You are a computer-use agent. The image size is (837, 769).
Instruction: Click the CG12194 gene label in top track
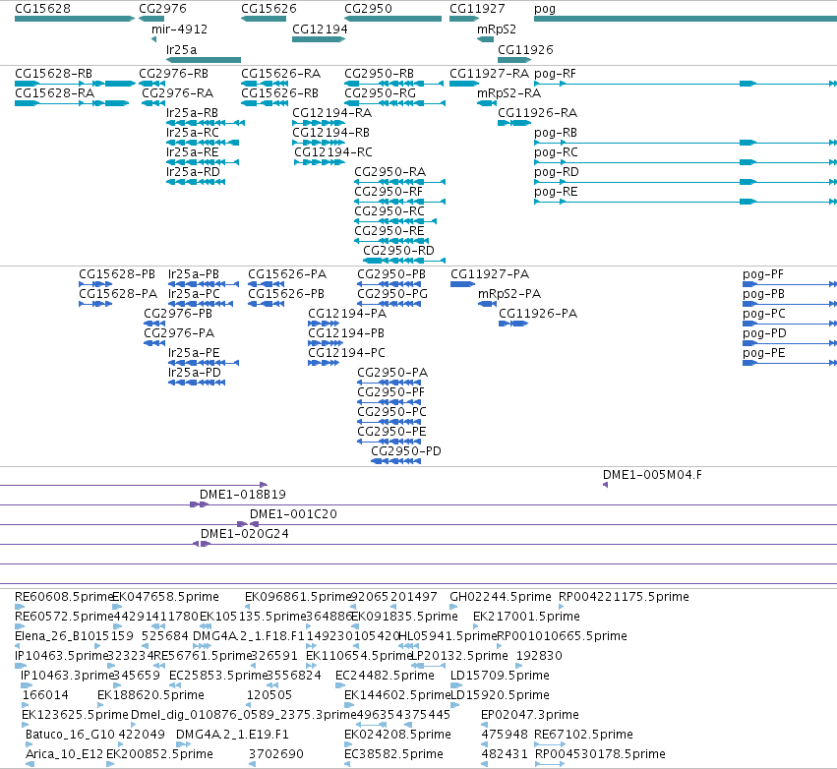[x=320, y=30]
